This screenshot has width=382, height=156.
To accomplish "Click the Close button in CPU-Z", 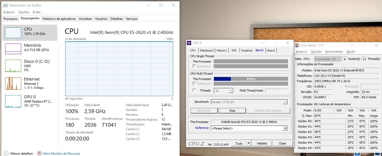I will click(x=282, y=143).
